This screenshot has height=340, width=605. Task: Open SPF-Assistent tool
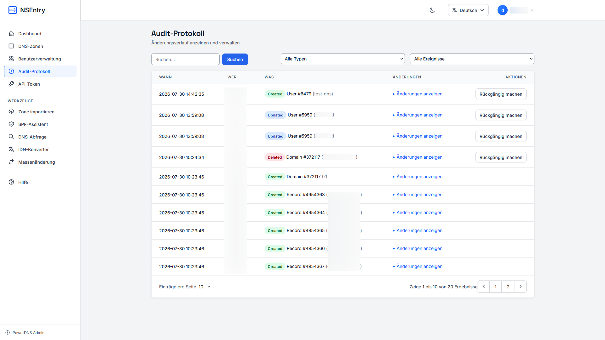pyautogui.click(x=40, y=124)
